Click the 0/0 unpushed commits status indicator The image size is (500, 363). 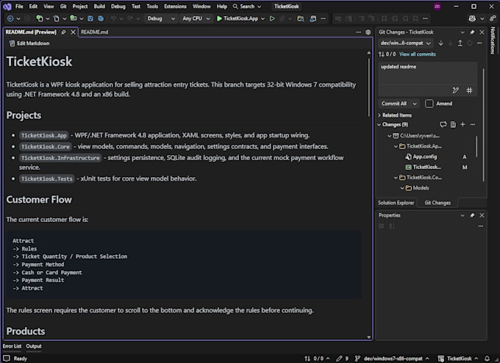317,359
